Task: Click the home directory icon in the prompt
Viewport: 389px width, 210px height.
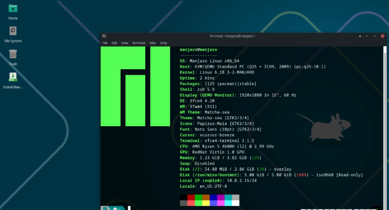Action: [x=115, y=209]
